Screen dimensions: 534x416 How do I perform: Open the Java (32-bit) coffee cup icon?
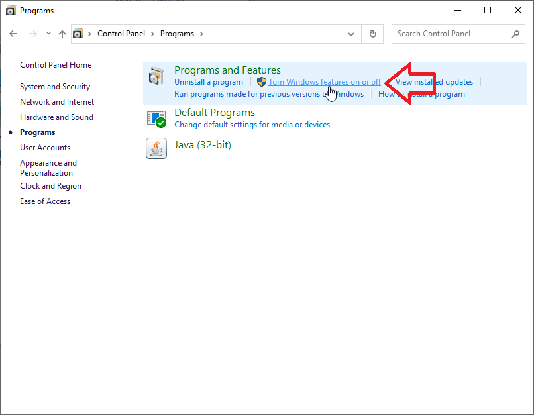pos(156,149)
